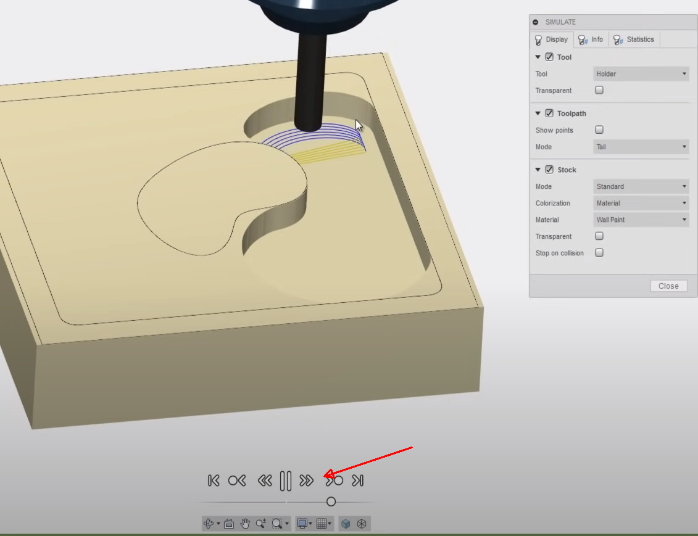The height and width of the screenshot is (536, 698).
Task: Enable Stop on collision
Action: [x=599, y=253]
